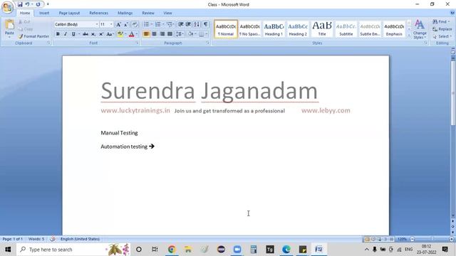Open the Font dialog launcher
This screenshot has height=256, width=456.
pos(137,43)
